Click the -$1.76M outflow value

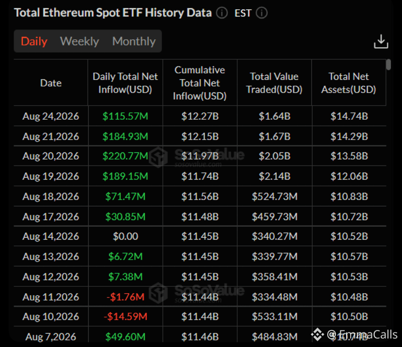(x=125, y=297)
